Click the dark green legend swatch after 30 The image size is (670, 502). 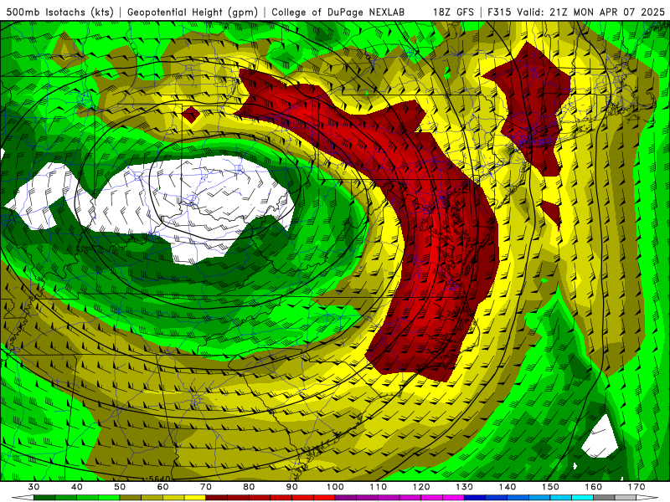coord(44,498)
